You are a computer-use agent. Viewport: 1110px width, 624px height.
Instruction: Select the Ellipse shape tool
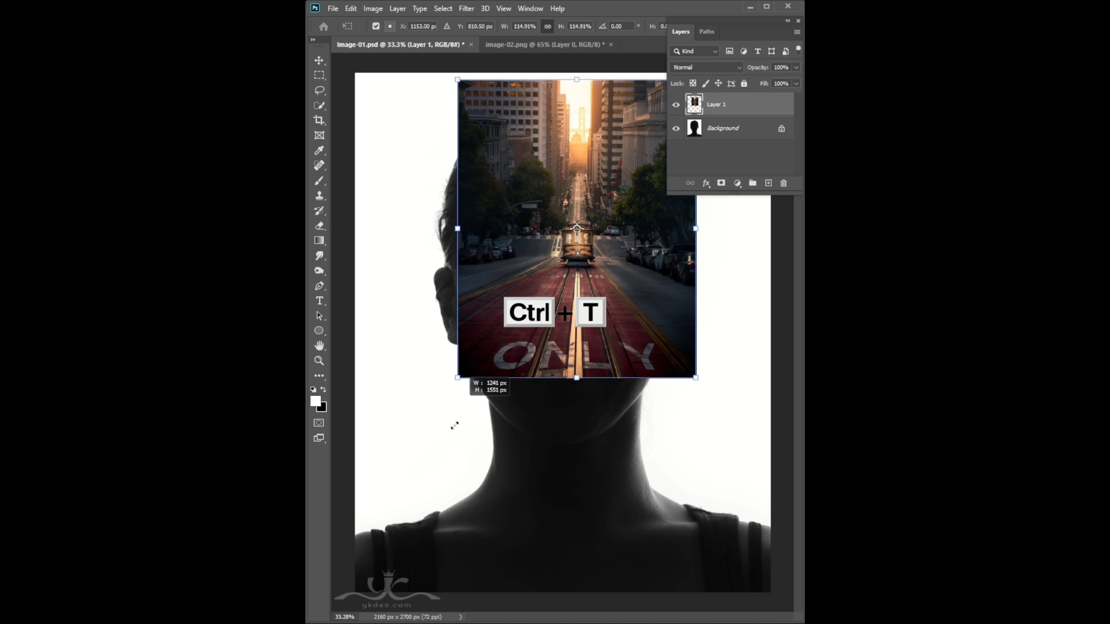click(x=319, y=330)
